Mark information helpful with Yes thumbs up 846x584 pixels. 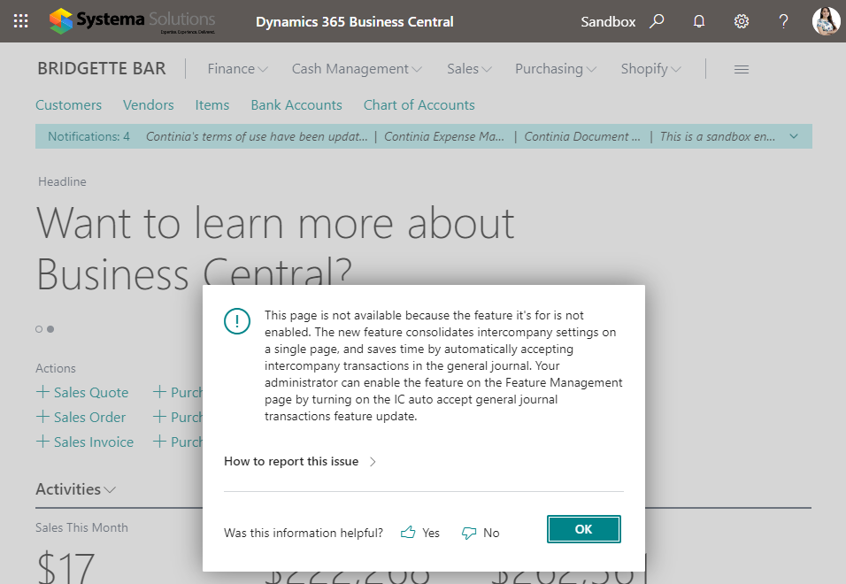click(x=420, y=533)
